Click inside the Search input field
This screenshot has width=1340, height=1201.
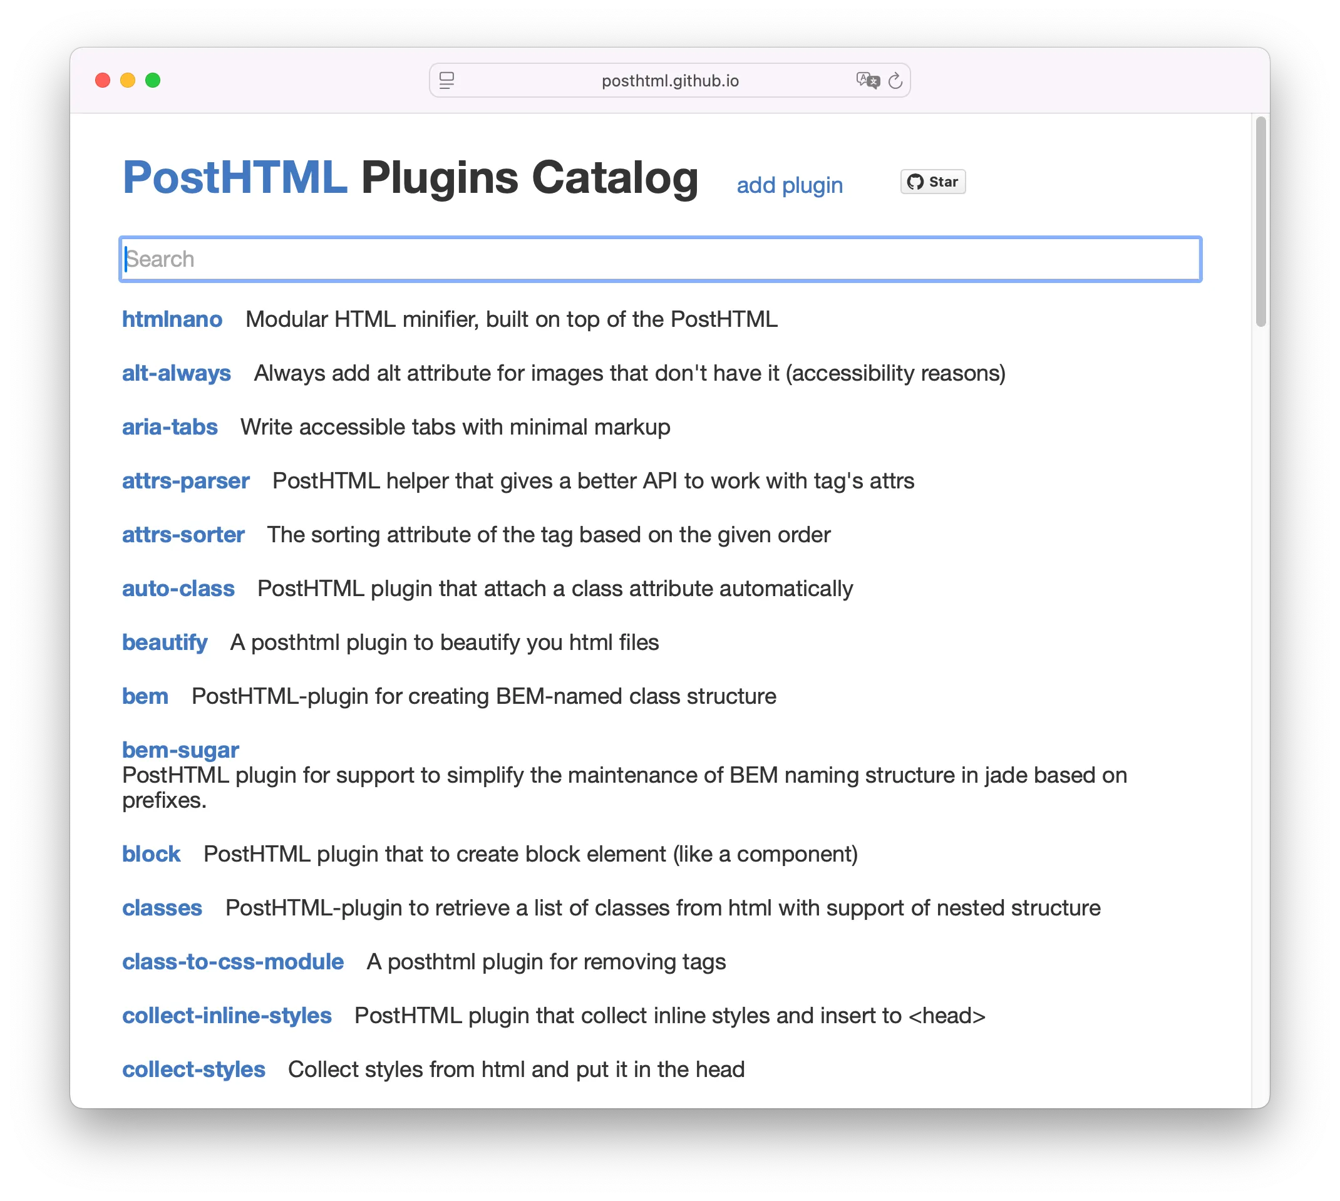[660, 259]
